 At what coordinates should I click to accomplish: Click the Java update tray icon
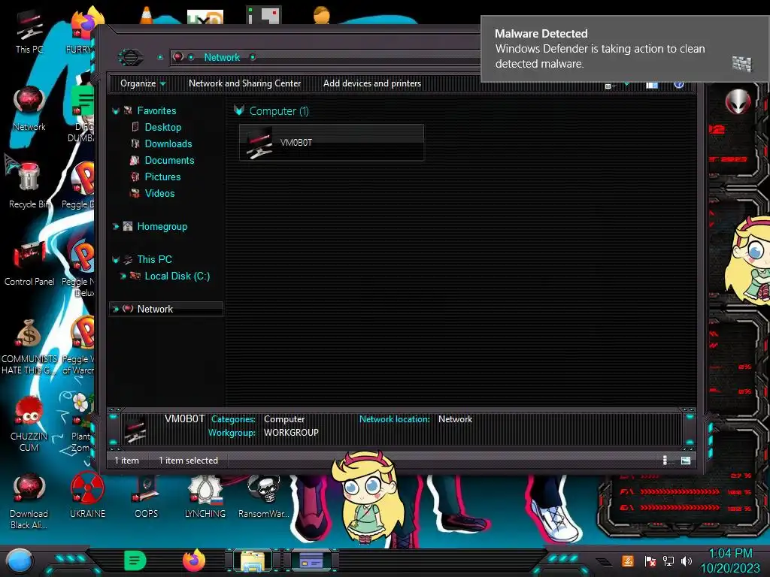[628, 560]
